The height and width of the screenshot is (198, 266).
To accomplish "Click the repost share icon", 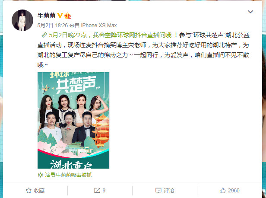I will [97, 190].
